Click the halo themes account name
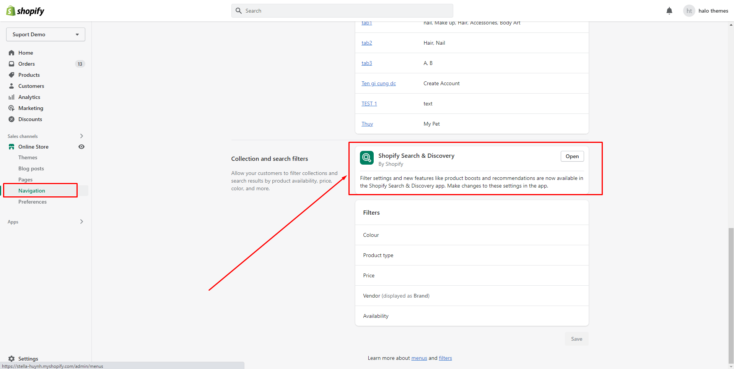The image size is (734, 369). (x=713, y=11)
